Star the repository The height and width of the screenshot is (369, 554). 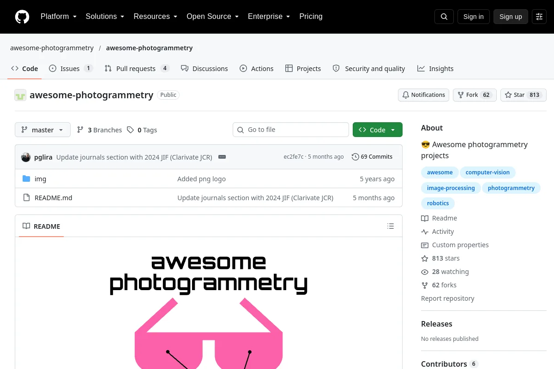coord(524,95)
